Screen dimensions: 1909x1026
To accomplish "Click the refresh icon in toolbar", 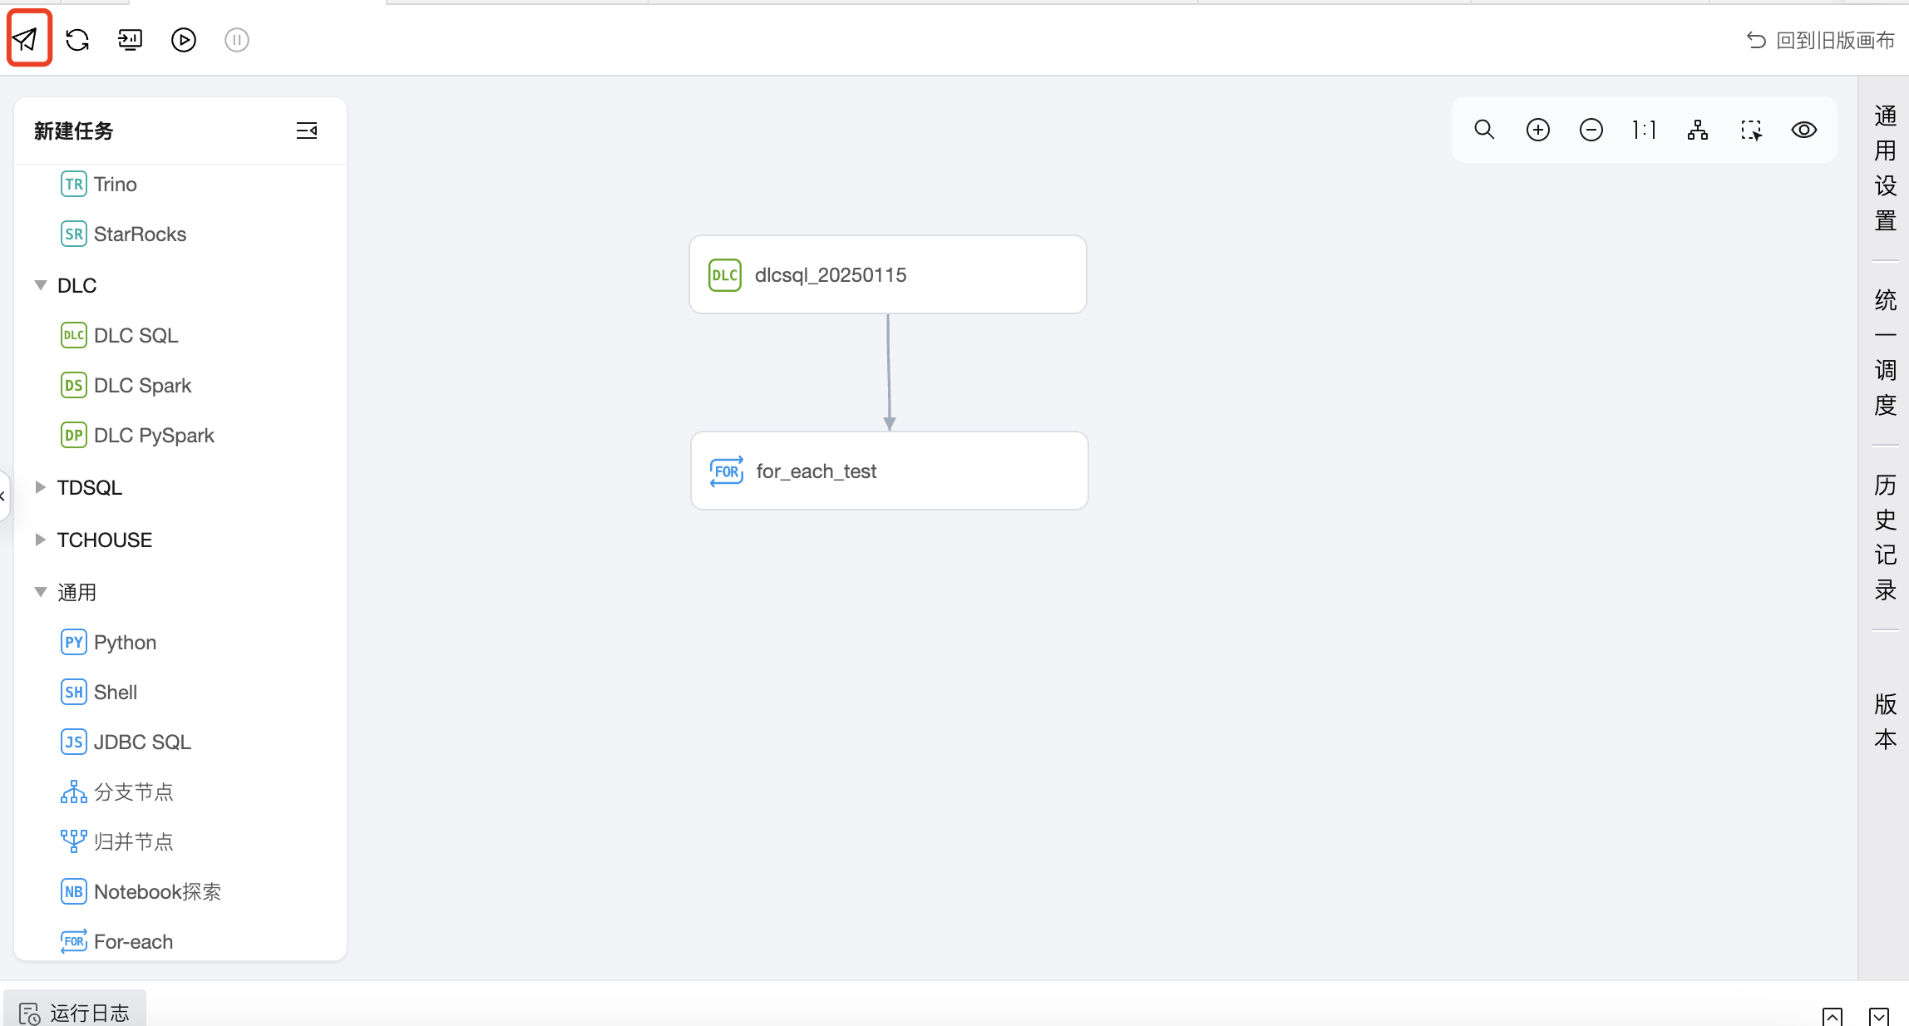I will pyautogui.click(x=77, y=40).
